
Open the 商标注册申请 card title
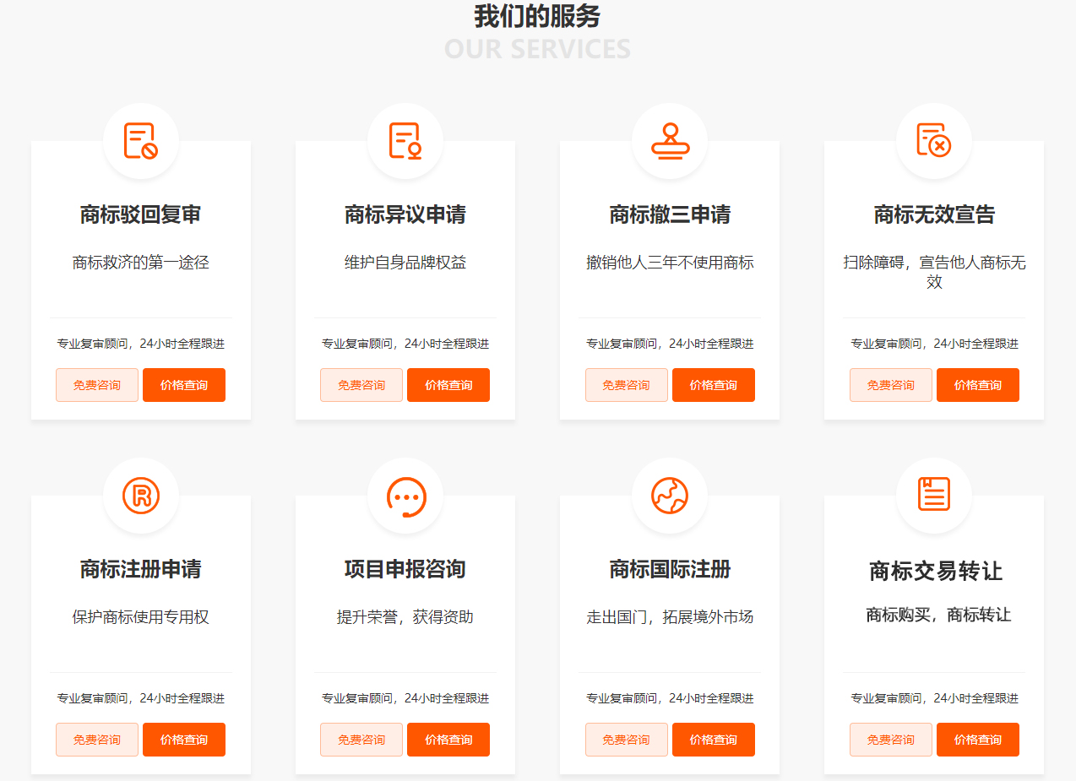[x=140, y=569]
